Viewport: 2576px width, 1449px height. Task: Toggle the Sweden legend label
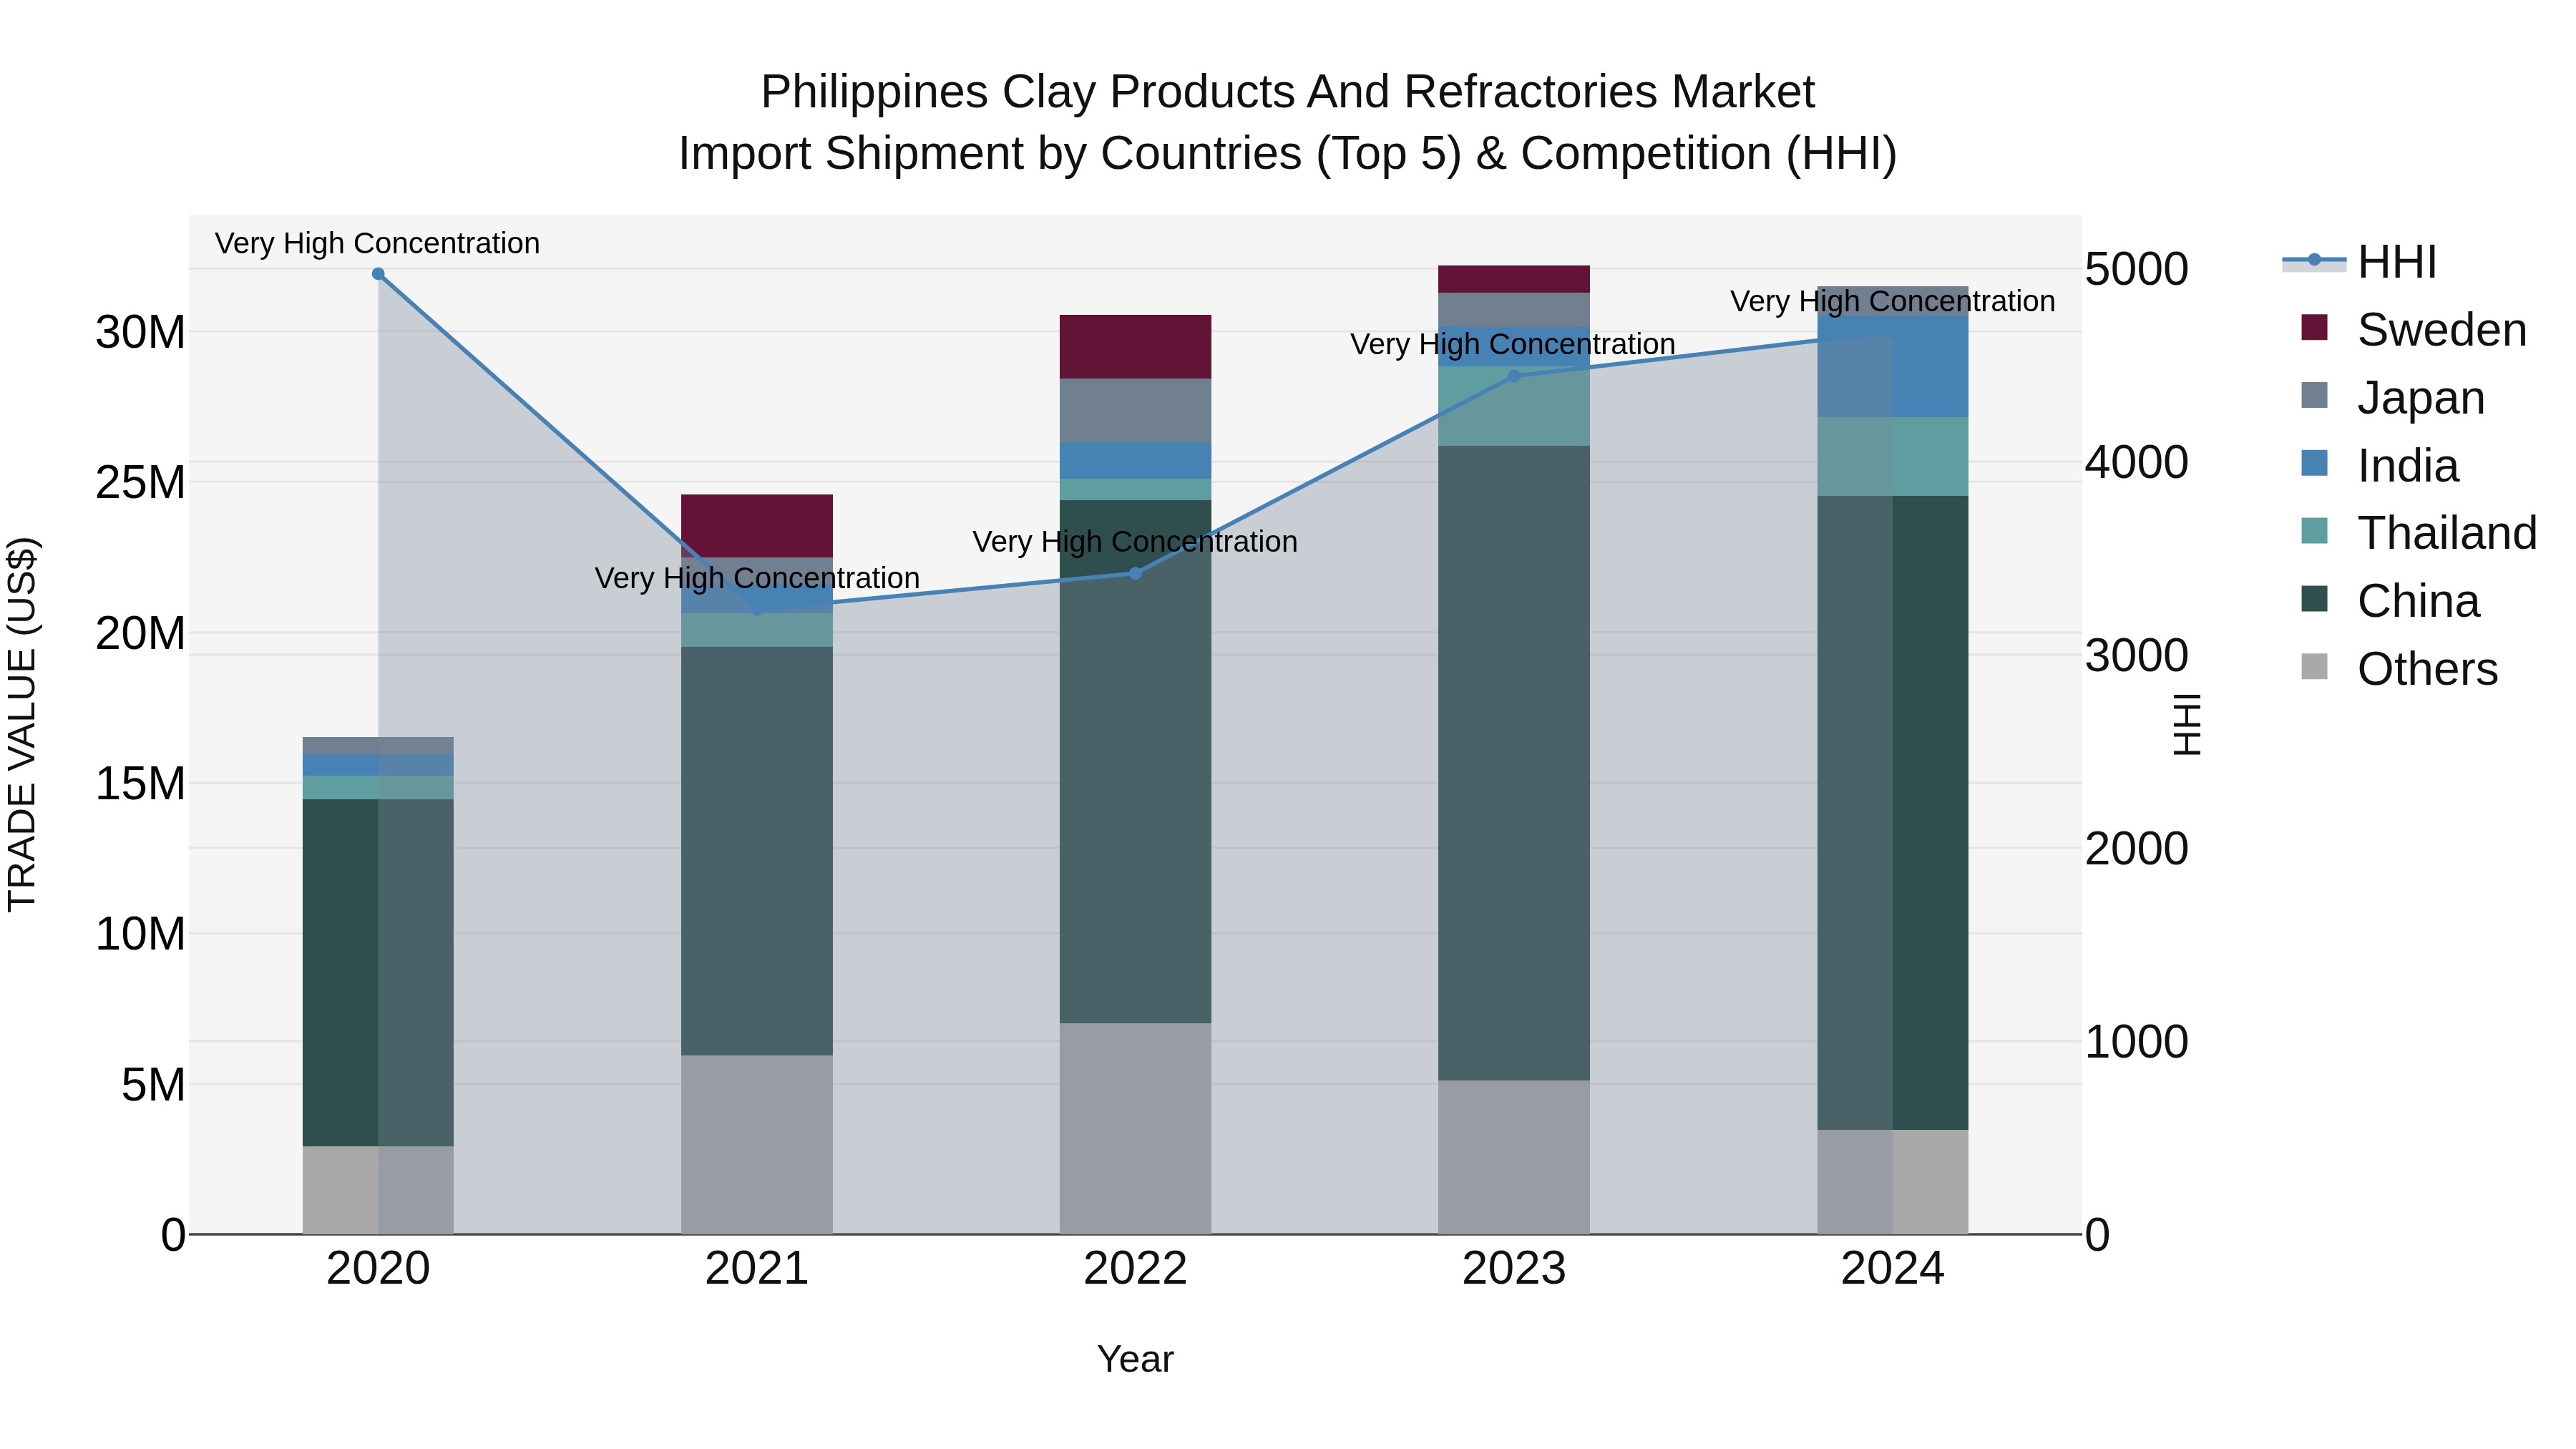2442,330
